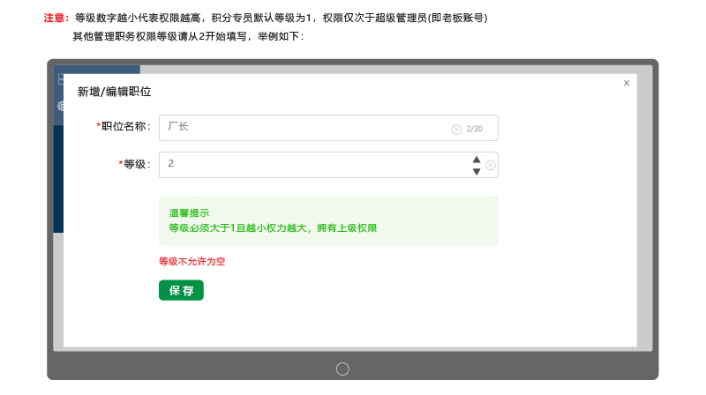Click the 新增/编辑职位 dialog title
Image resolution: width=706 pixels, height=395 pixels.
[x=114, y=92]
